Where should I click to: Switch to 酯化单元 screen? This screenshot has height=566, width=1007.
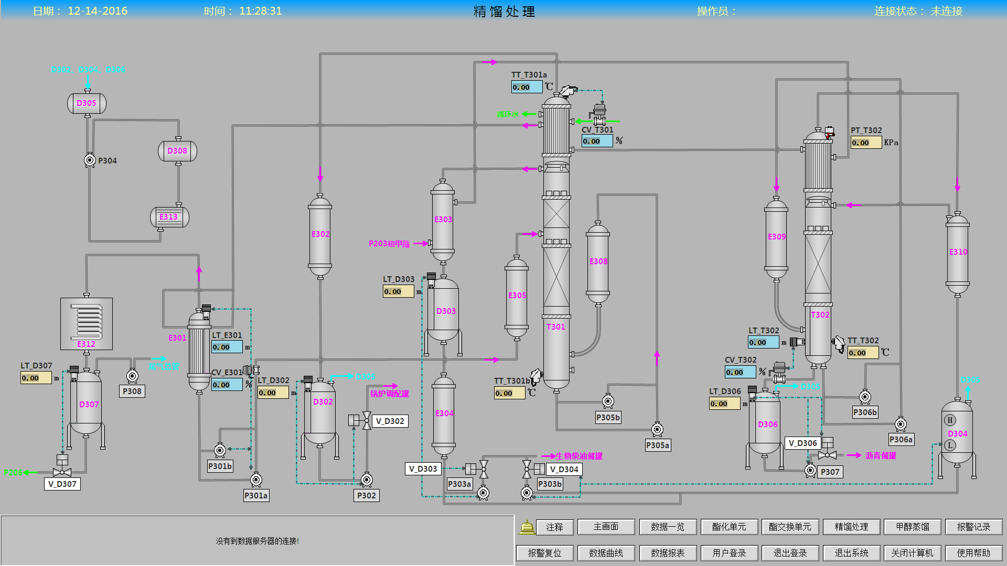coord(729,527)
